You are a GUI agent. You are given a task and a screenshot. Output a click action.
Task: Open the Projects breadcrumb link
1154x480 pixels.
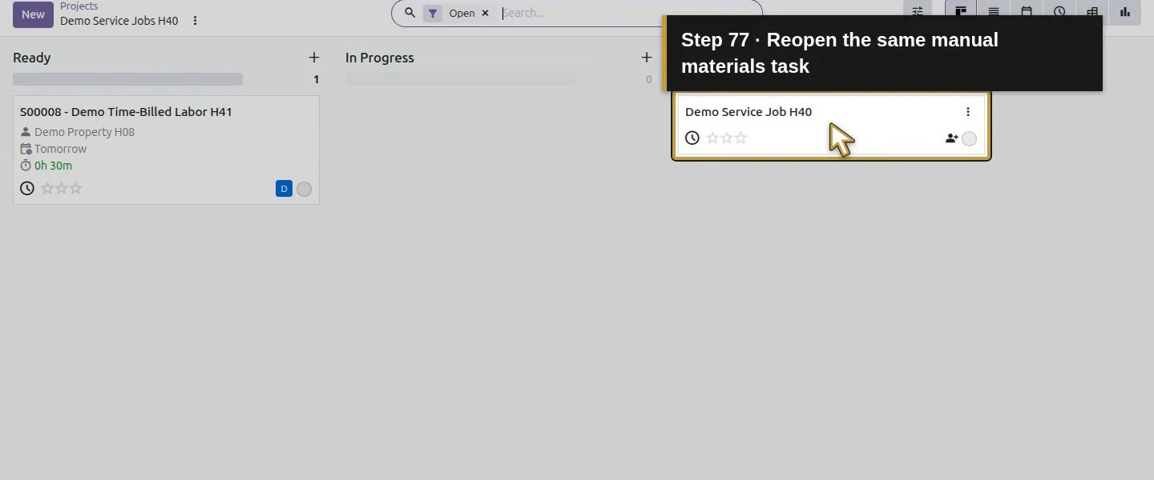79,6
